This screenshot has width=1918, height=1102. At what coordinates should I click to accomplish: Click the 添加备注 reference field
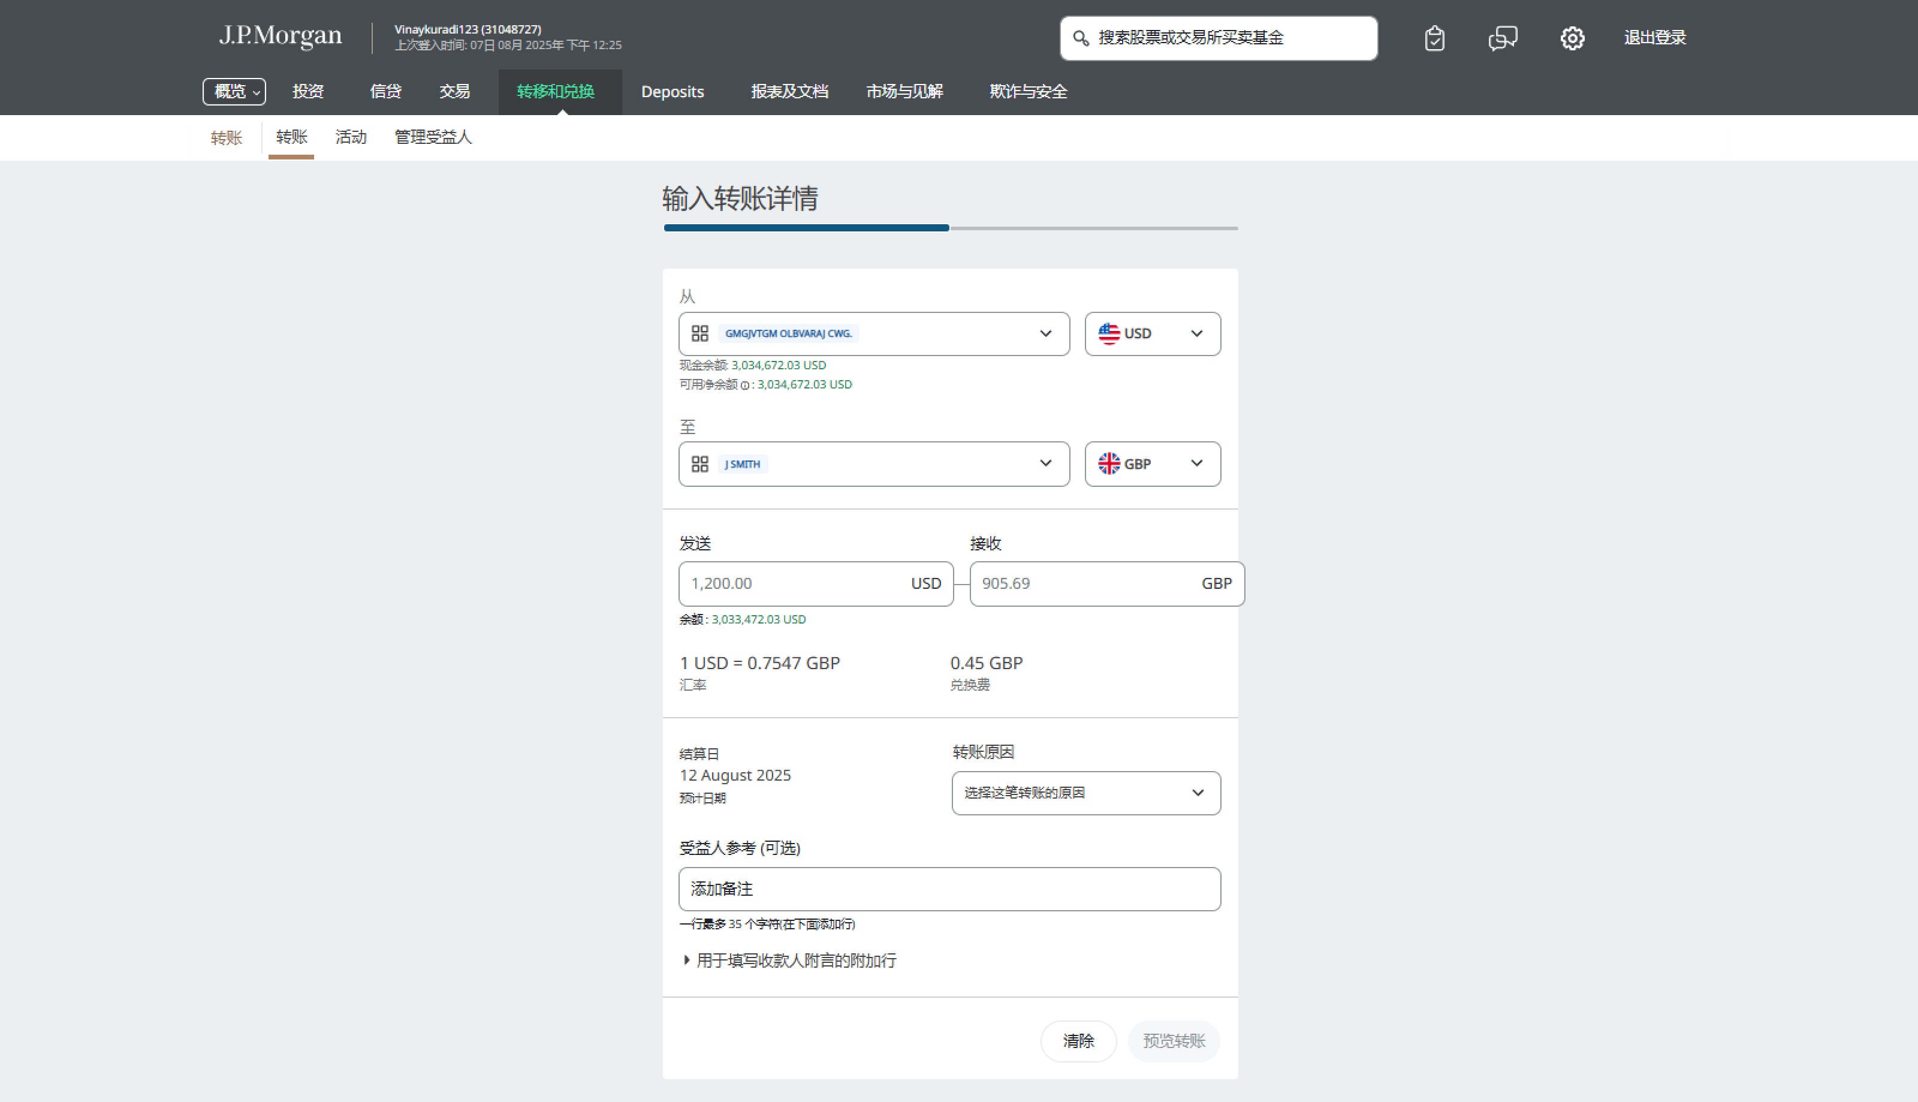pos(949,889)
